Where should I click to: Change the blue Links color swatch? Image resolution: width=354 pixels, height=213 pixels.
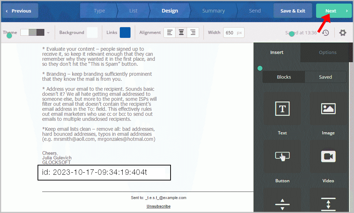(125, 33)
